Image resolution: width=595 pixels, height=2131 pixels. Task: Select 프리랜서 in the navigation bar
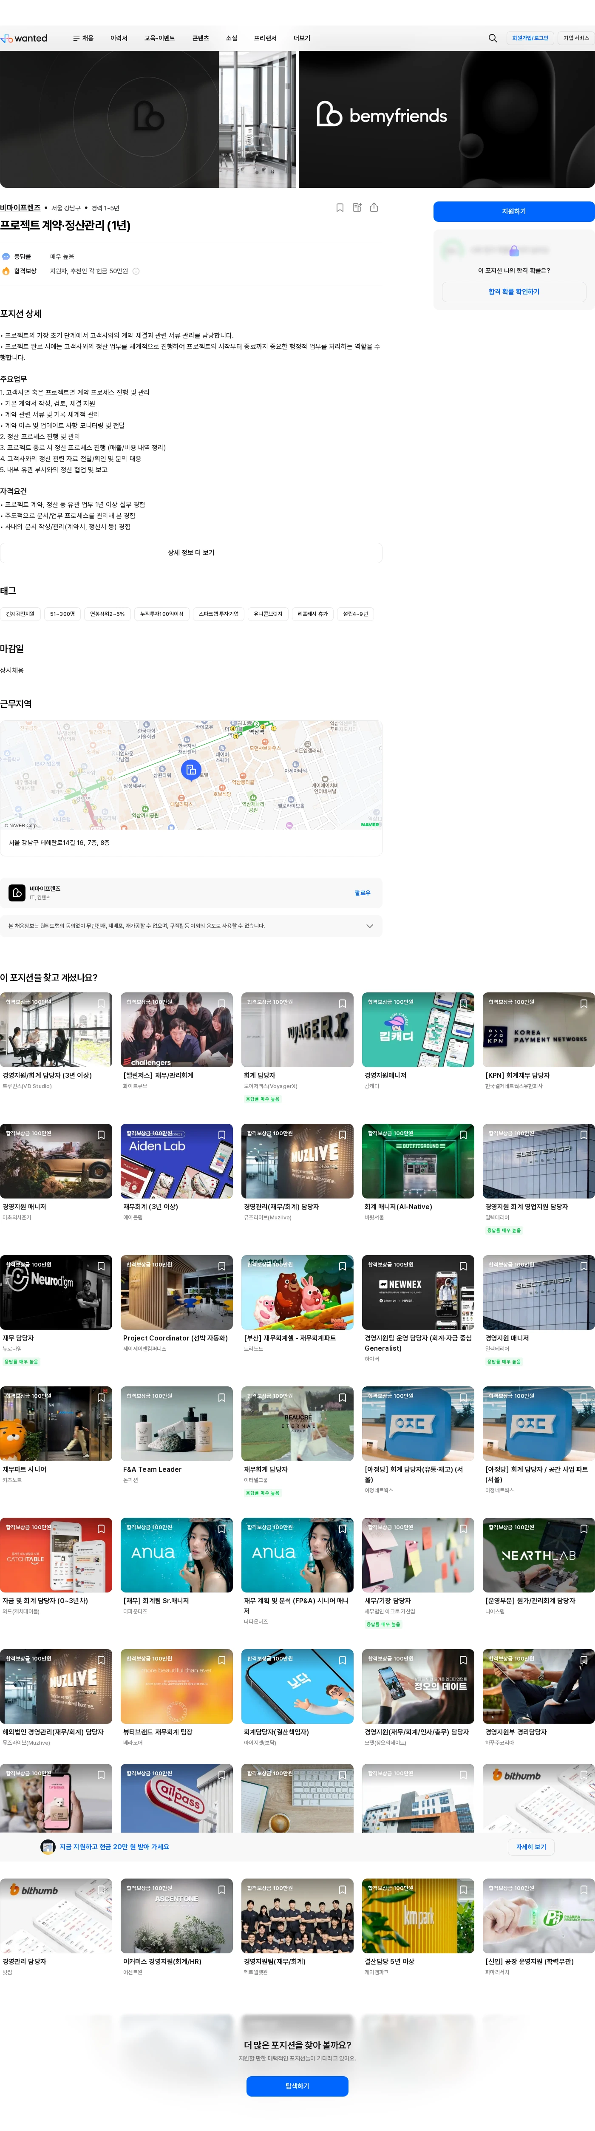(266, 38)
